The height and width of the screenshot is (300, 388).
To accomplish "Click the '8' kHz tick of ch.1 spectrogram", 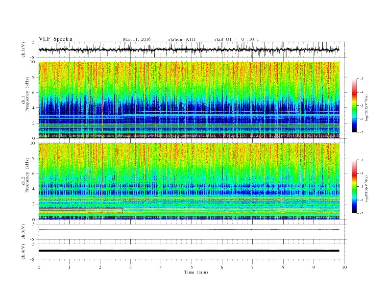I will 34,77.
